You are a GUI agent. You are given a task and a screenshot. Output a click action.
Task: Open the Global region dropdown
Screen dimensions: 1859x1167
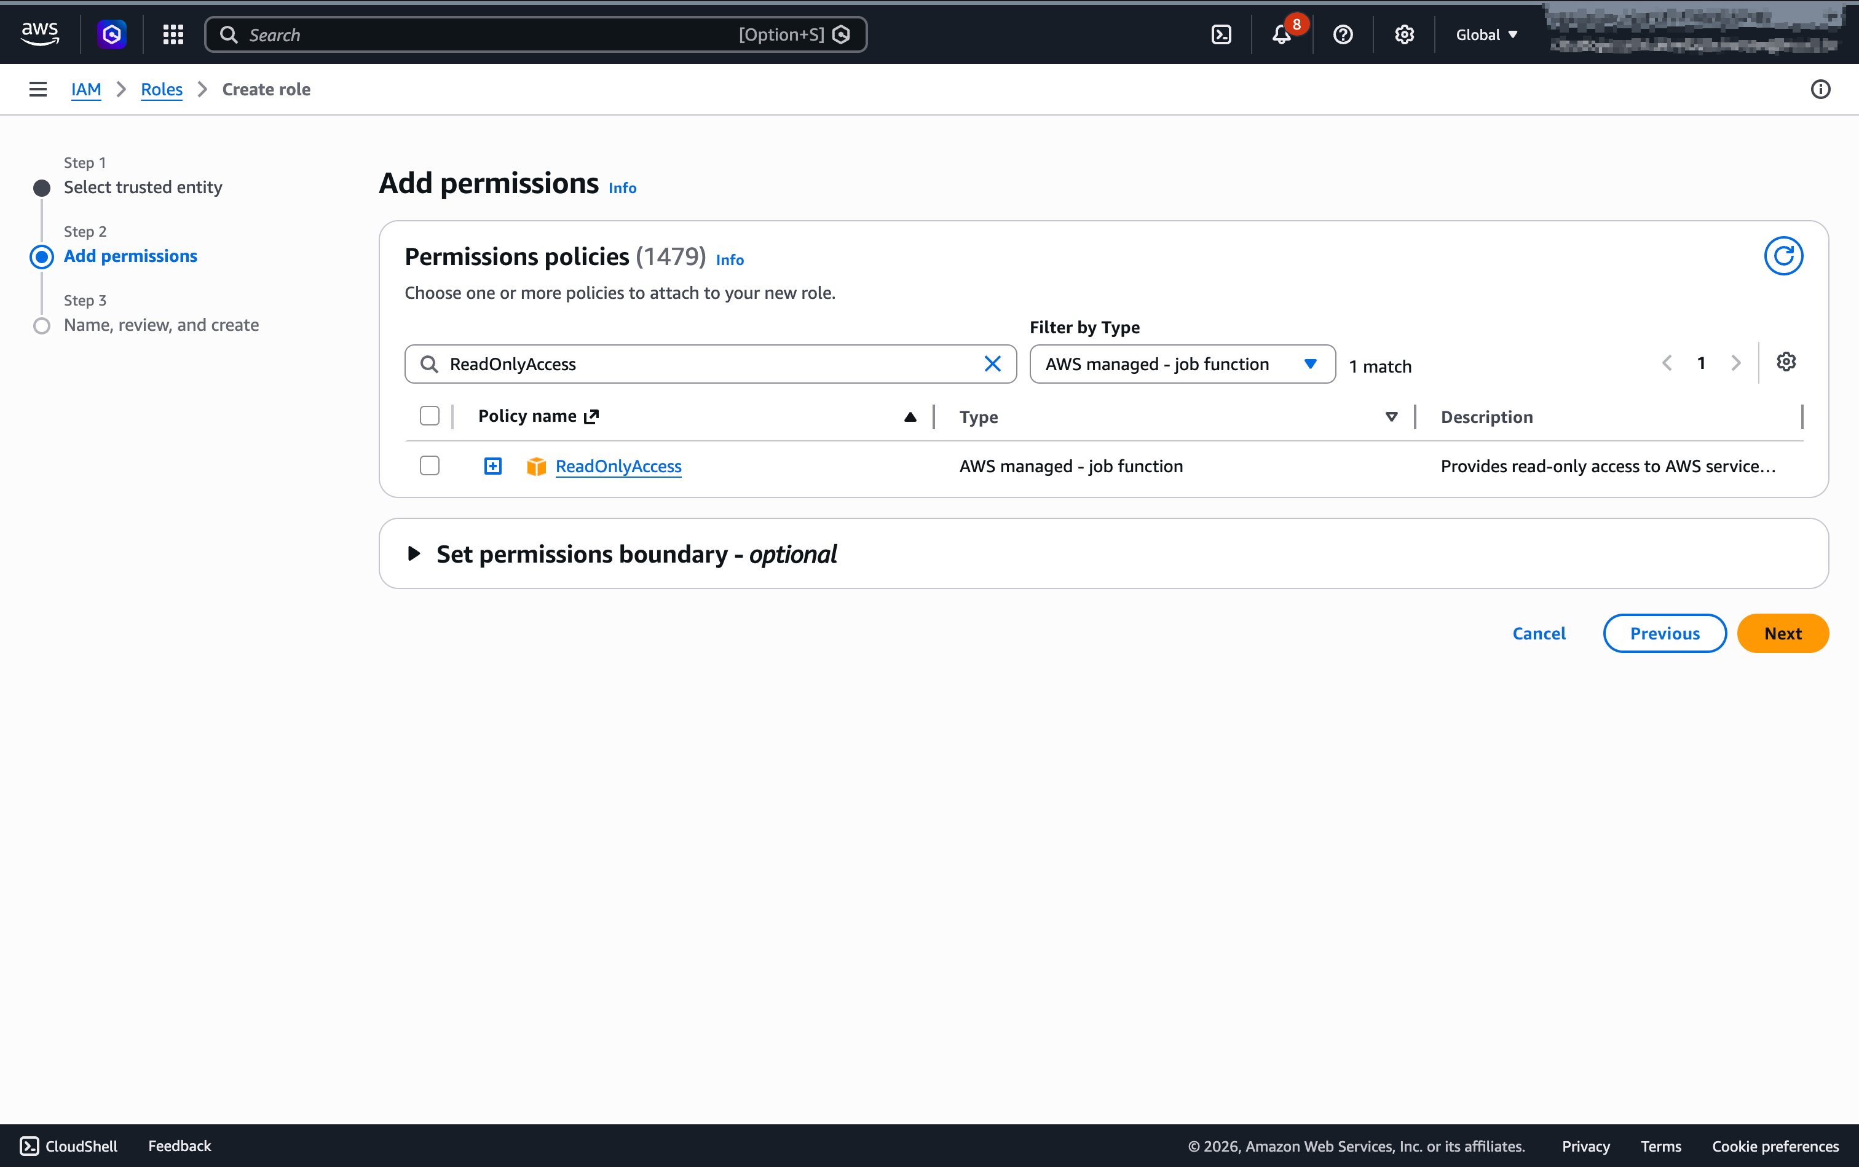pyautogui.click(x=1486, y=34)
